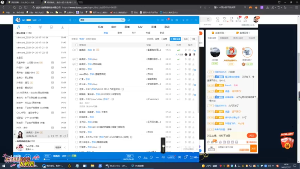Click the listen-recognition icon next to search
This screenshot has height=169, width=300.
(x=129, y=20)
